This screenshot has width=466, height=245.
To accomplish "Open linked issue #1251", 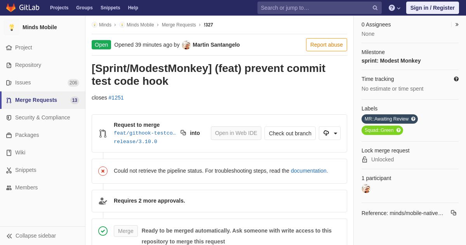I will 116,98.
